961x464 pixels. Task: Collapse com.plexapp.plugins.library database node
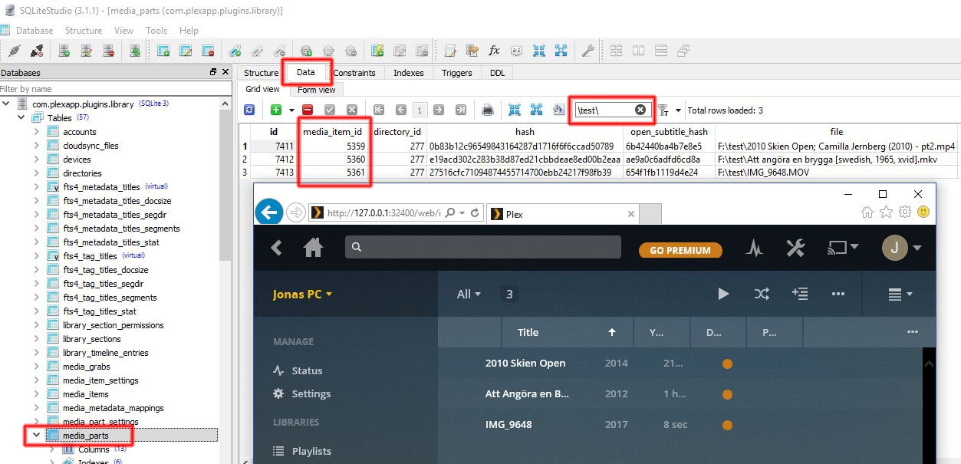[x=7, y=104]
